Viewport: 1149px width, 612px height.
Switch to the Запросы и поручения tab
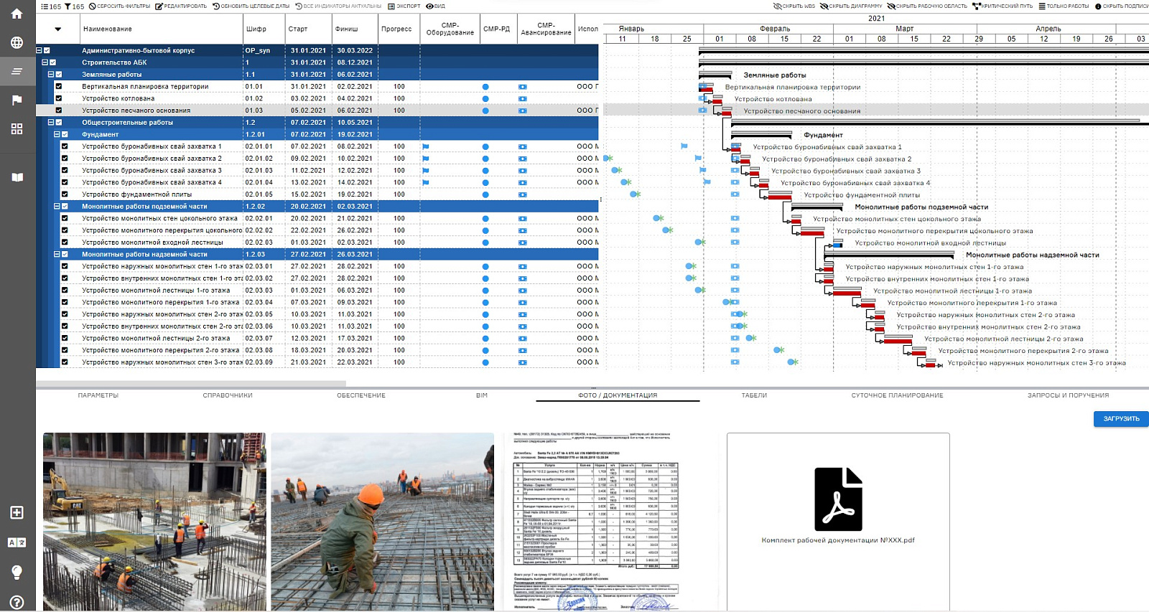[x=1069, y=395]
